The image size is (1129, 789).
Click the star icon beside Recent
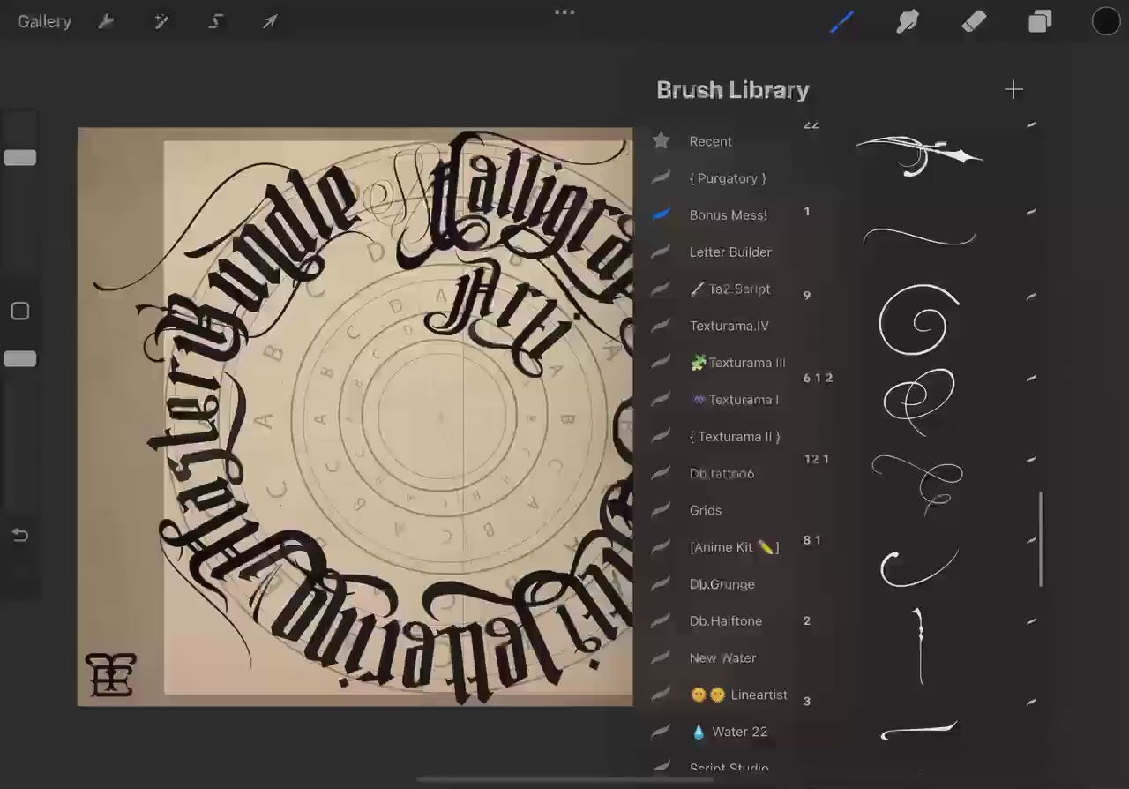coord(661,140)
